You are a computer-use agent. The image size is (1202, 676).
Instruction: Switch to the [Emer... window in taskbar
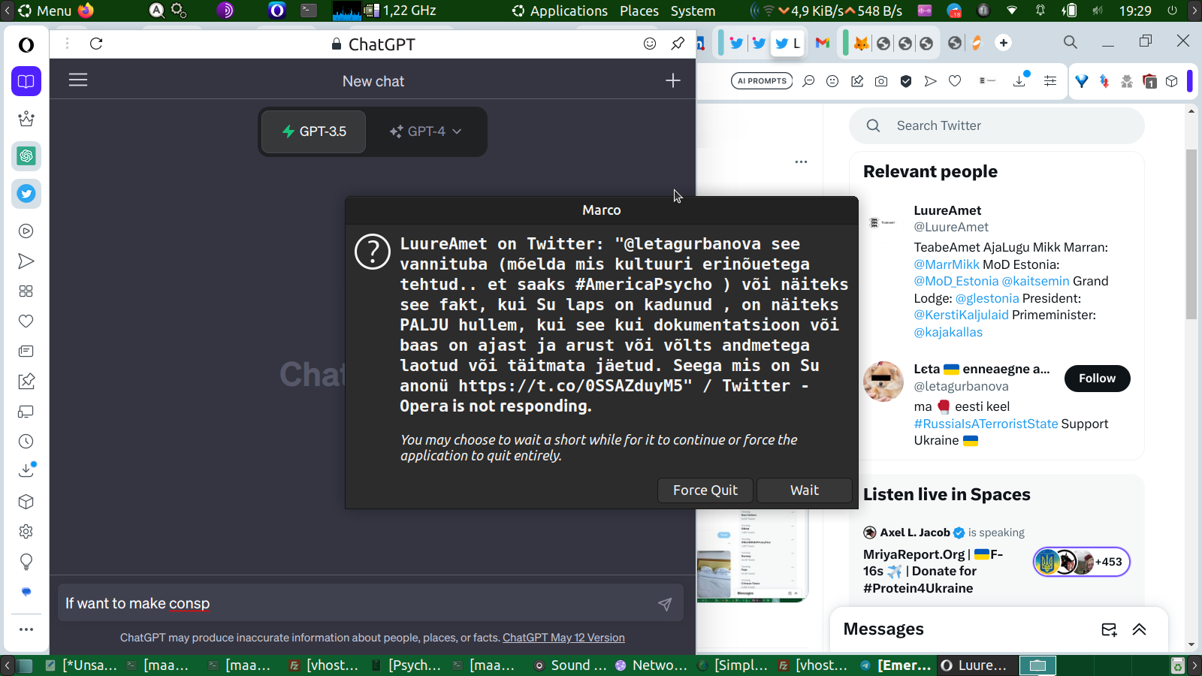click(895, 665)
